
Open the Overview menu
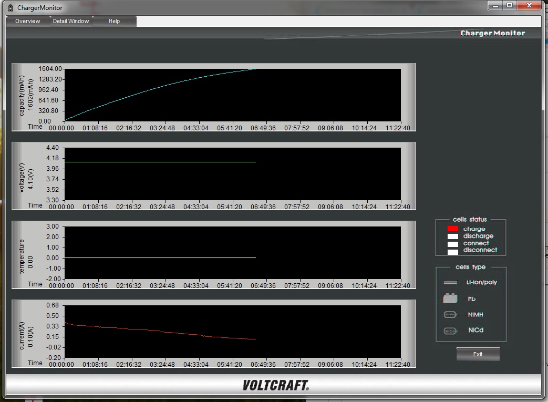coord(28,21)
